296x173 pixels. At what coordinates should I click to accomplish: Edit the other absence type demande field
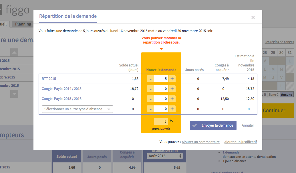[x=161, y=109]
